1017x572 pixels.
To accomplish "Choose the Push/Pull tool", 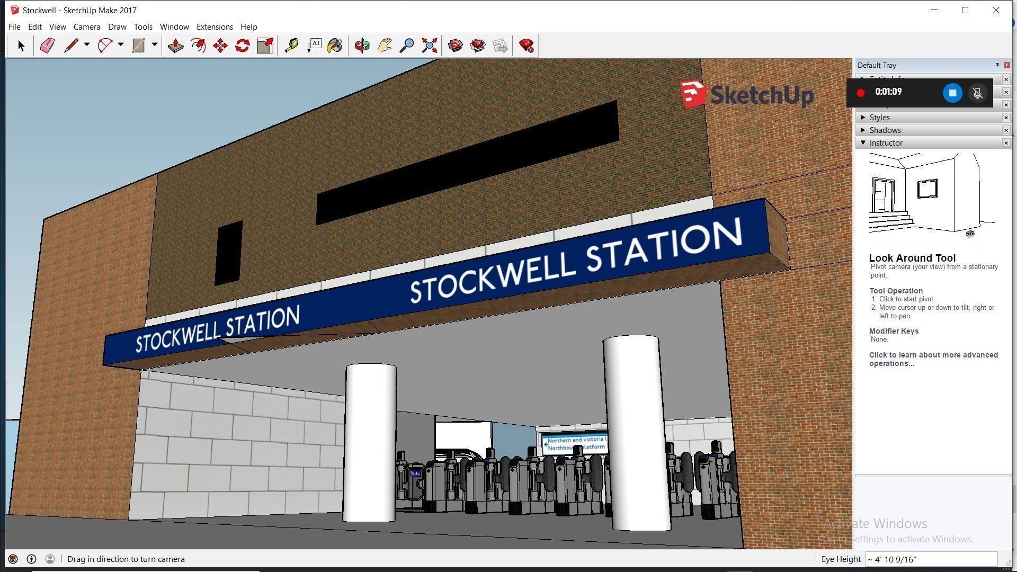I will 175,46.
